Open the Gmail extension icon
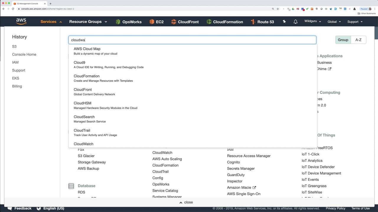 (x=298, y=9)
